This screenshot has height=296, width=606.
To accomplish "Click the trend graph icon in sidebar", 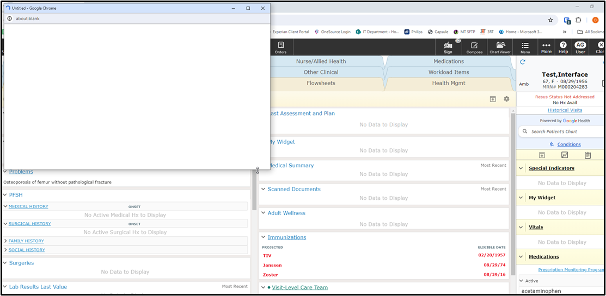I will pos(565,155).
